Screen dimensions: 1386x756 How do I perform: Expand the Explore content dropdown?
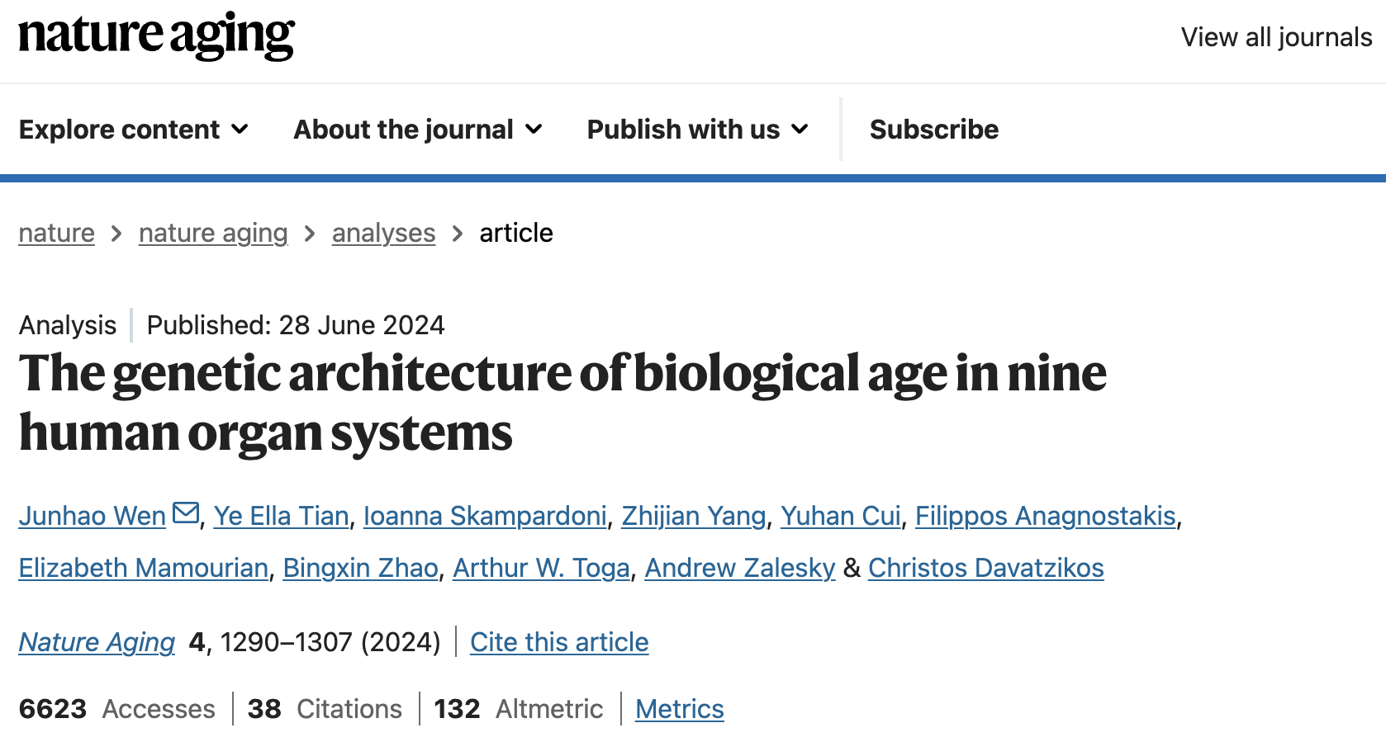(134, 130)
